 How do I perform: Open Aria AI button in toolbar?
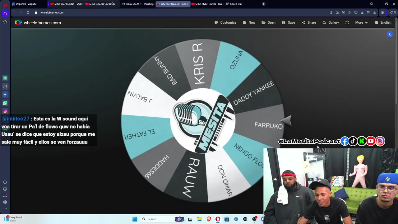(393, 12)
